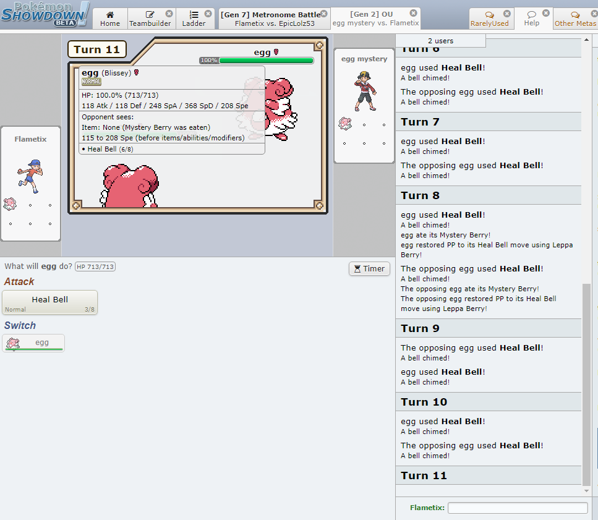The image size is (598, 520).
Task: Click the Pokémon Showdown logo
Action: [45, 15]
